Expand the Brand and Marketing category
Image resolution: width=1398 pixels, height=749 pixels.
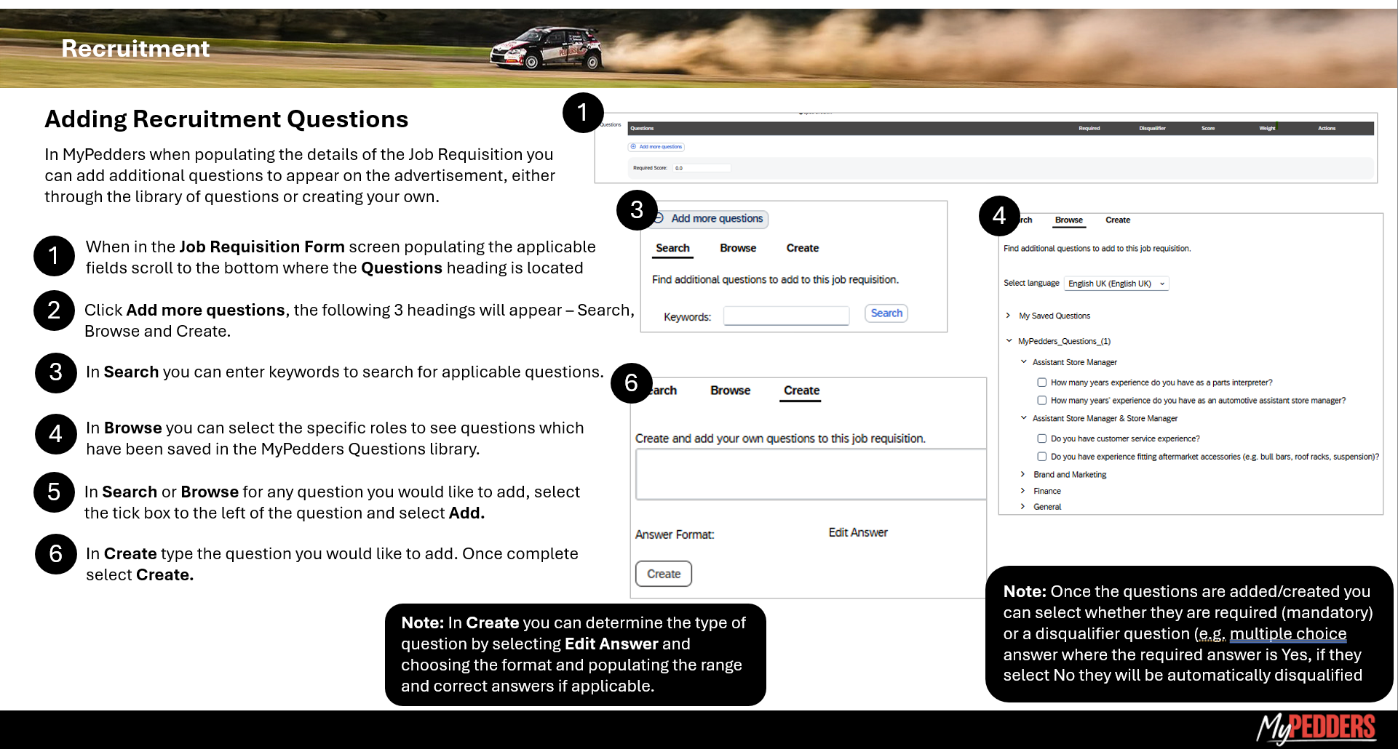click(x=1022, y=474)
